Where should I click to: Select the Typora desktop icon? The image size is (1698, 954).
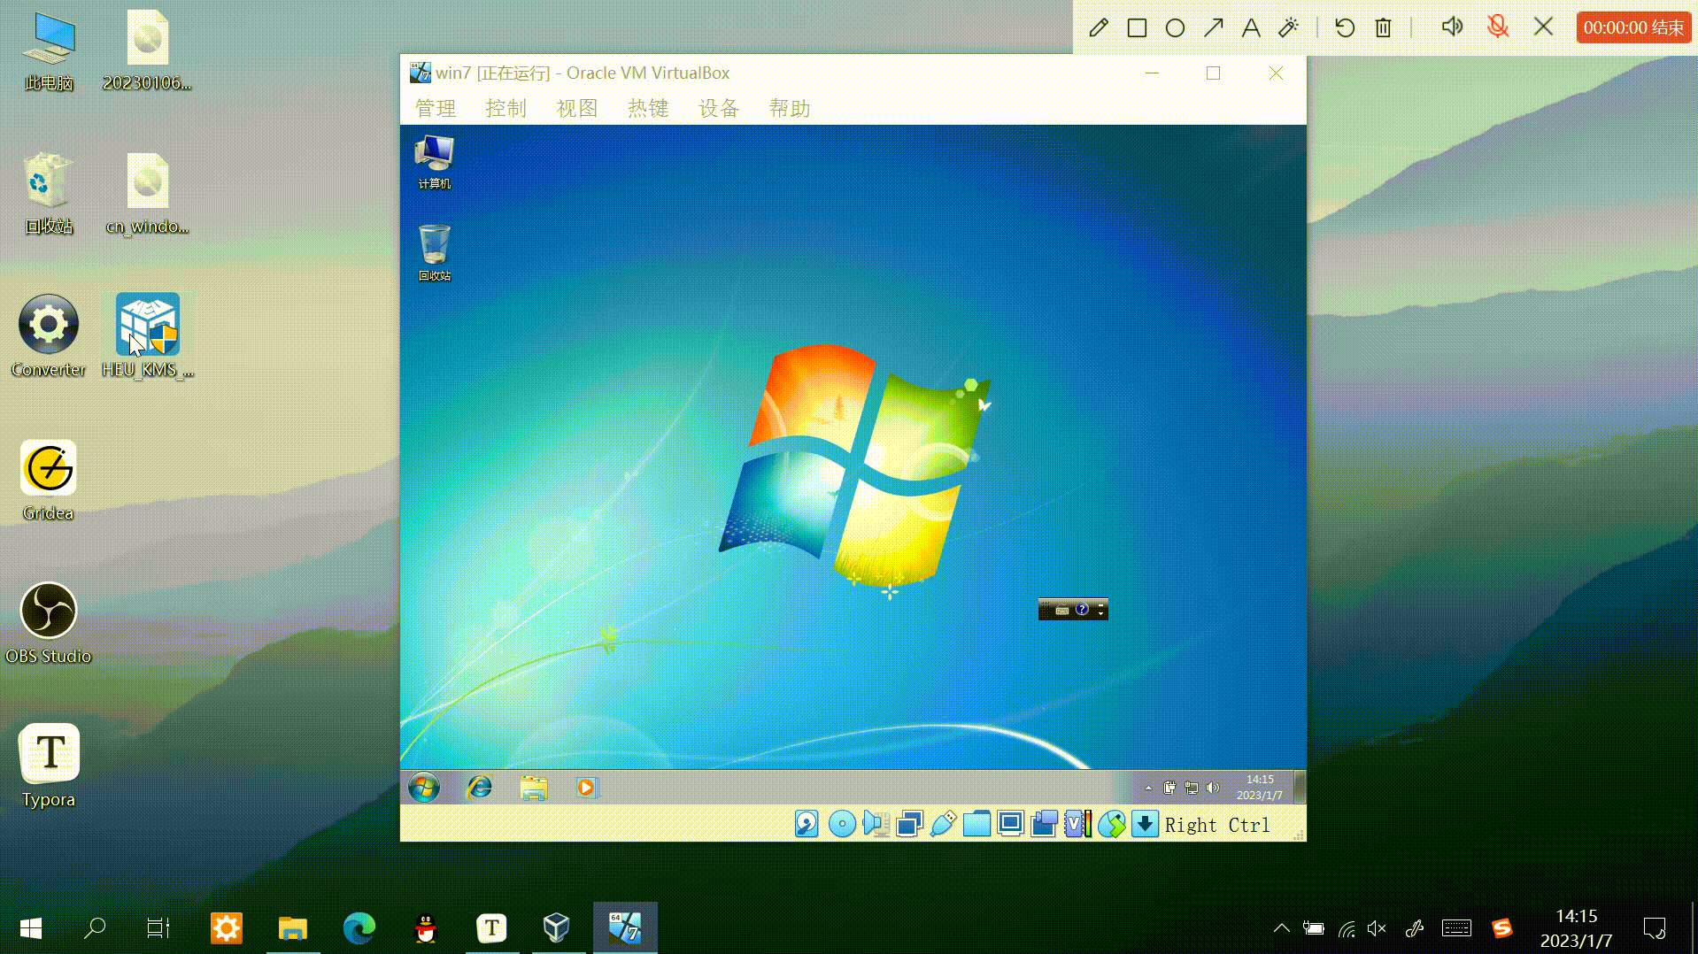pos(49,766)
